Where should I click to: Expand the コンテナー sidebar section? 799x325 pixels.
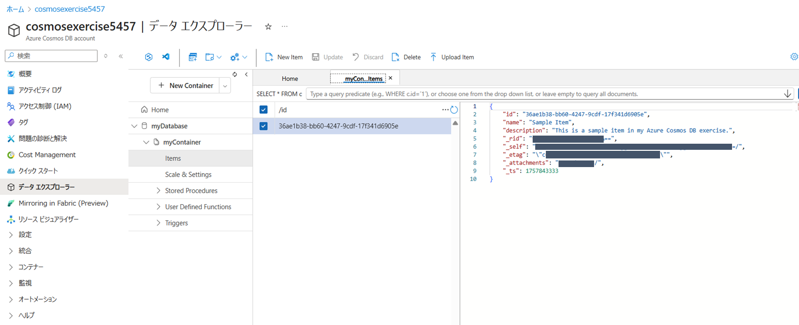pos(11,267)
